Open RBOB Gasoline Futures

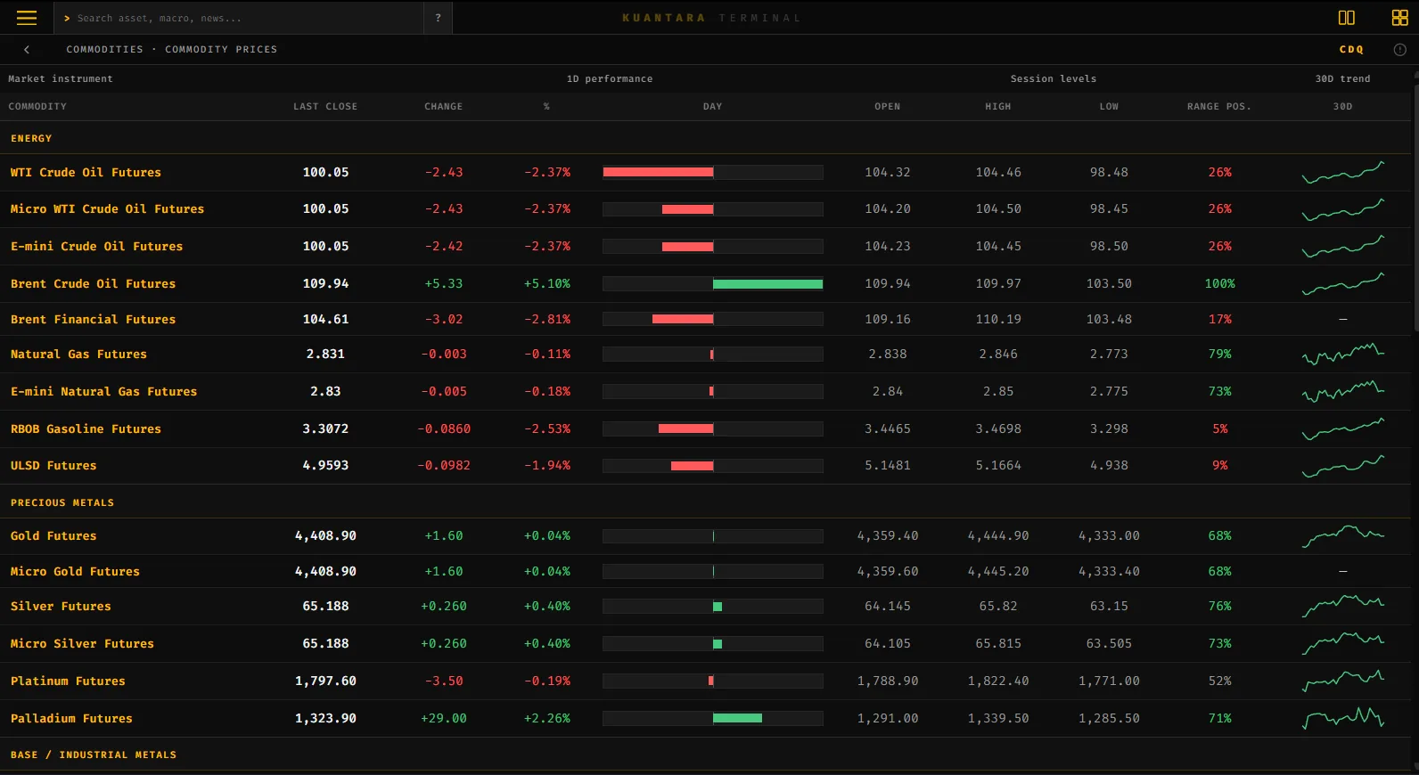86,429
